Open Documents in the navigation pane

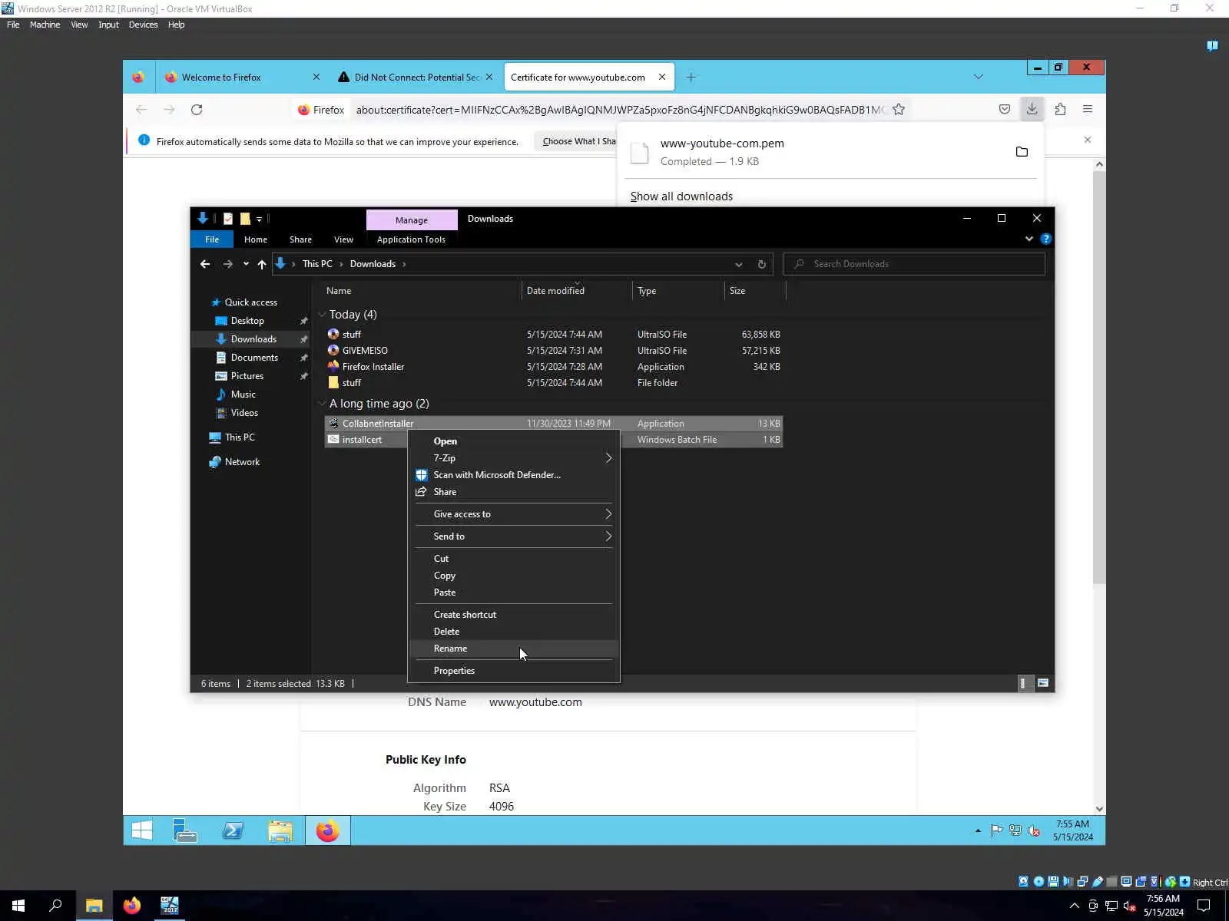(x=254, y=358)
